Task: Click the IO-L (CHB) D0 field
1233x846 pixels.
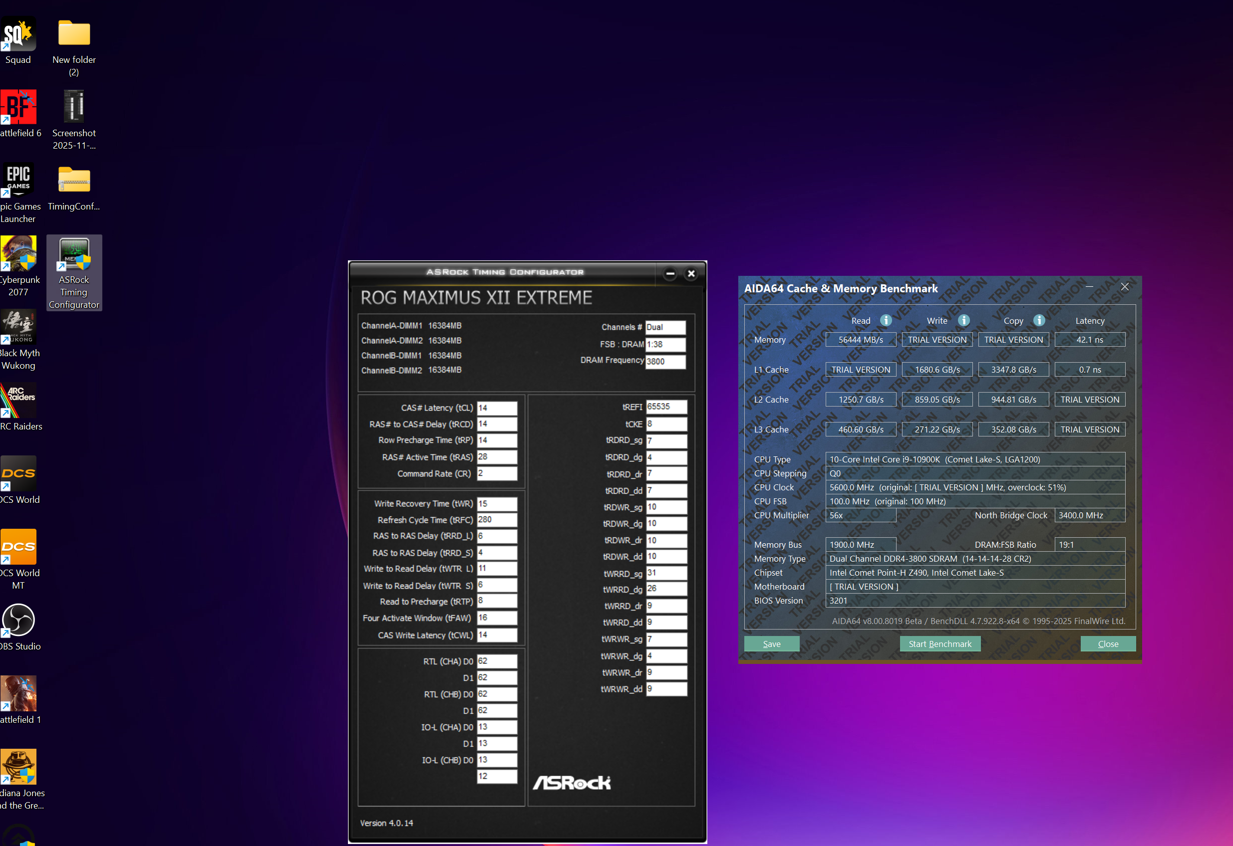Action: 497,760
